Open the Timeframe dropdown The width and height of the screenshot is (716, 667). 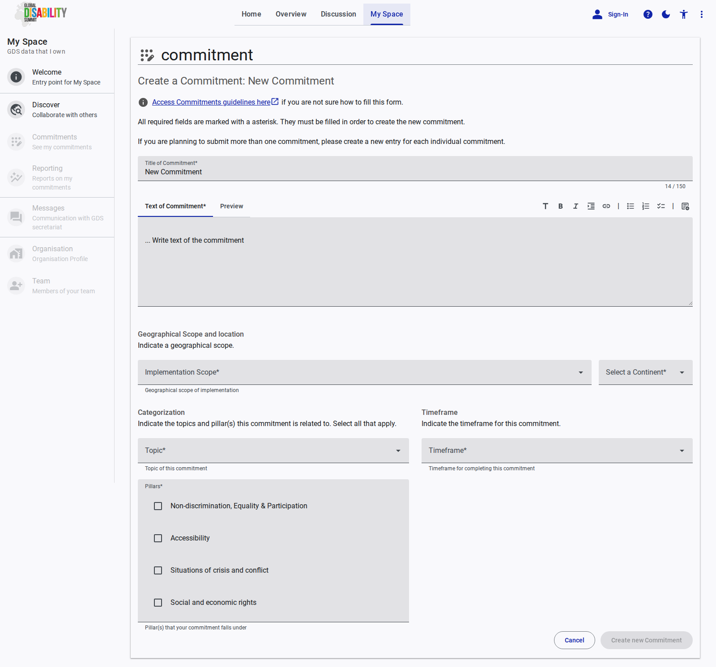(x=557, y=451)
